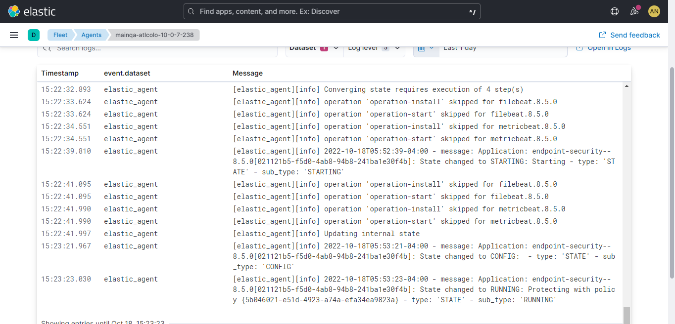Click the log table scrollbar thumb
675x324 pixels.
click(627, 316)
